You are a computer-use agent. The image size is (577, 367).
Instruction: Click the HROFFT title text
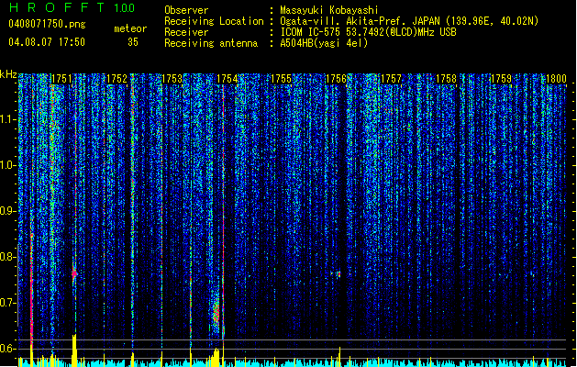pos(57,7)
